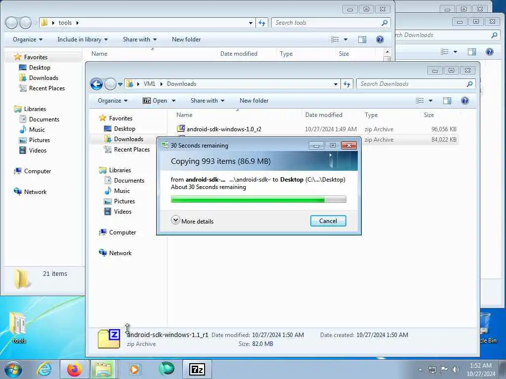The image size is (506, 379).
Task: Click the Help icon in tools window
Action: pyautogui.click(x=380, y=39)
